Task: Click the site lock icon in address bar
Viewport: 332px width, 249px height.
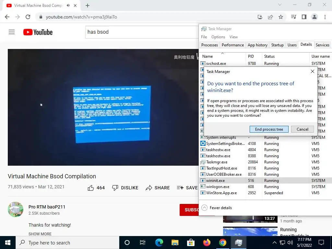Action: (x=41, y=17)
